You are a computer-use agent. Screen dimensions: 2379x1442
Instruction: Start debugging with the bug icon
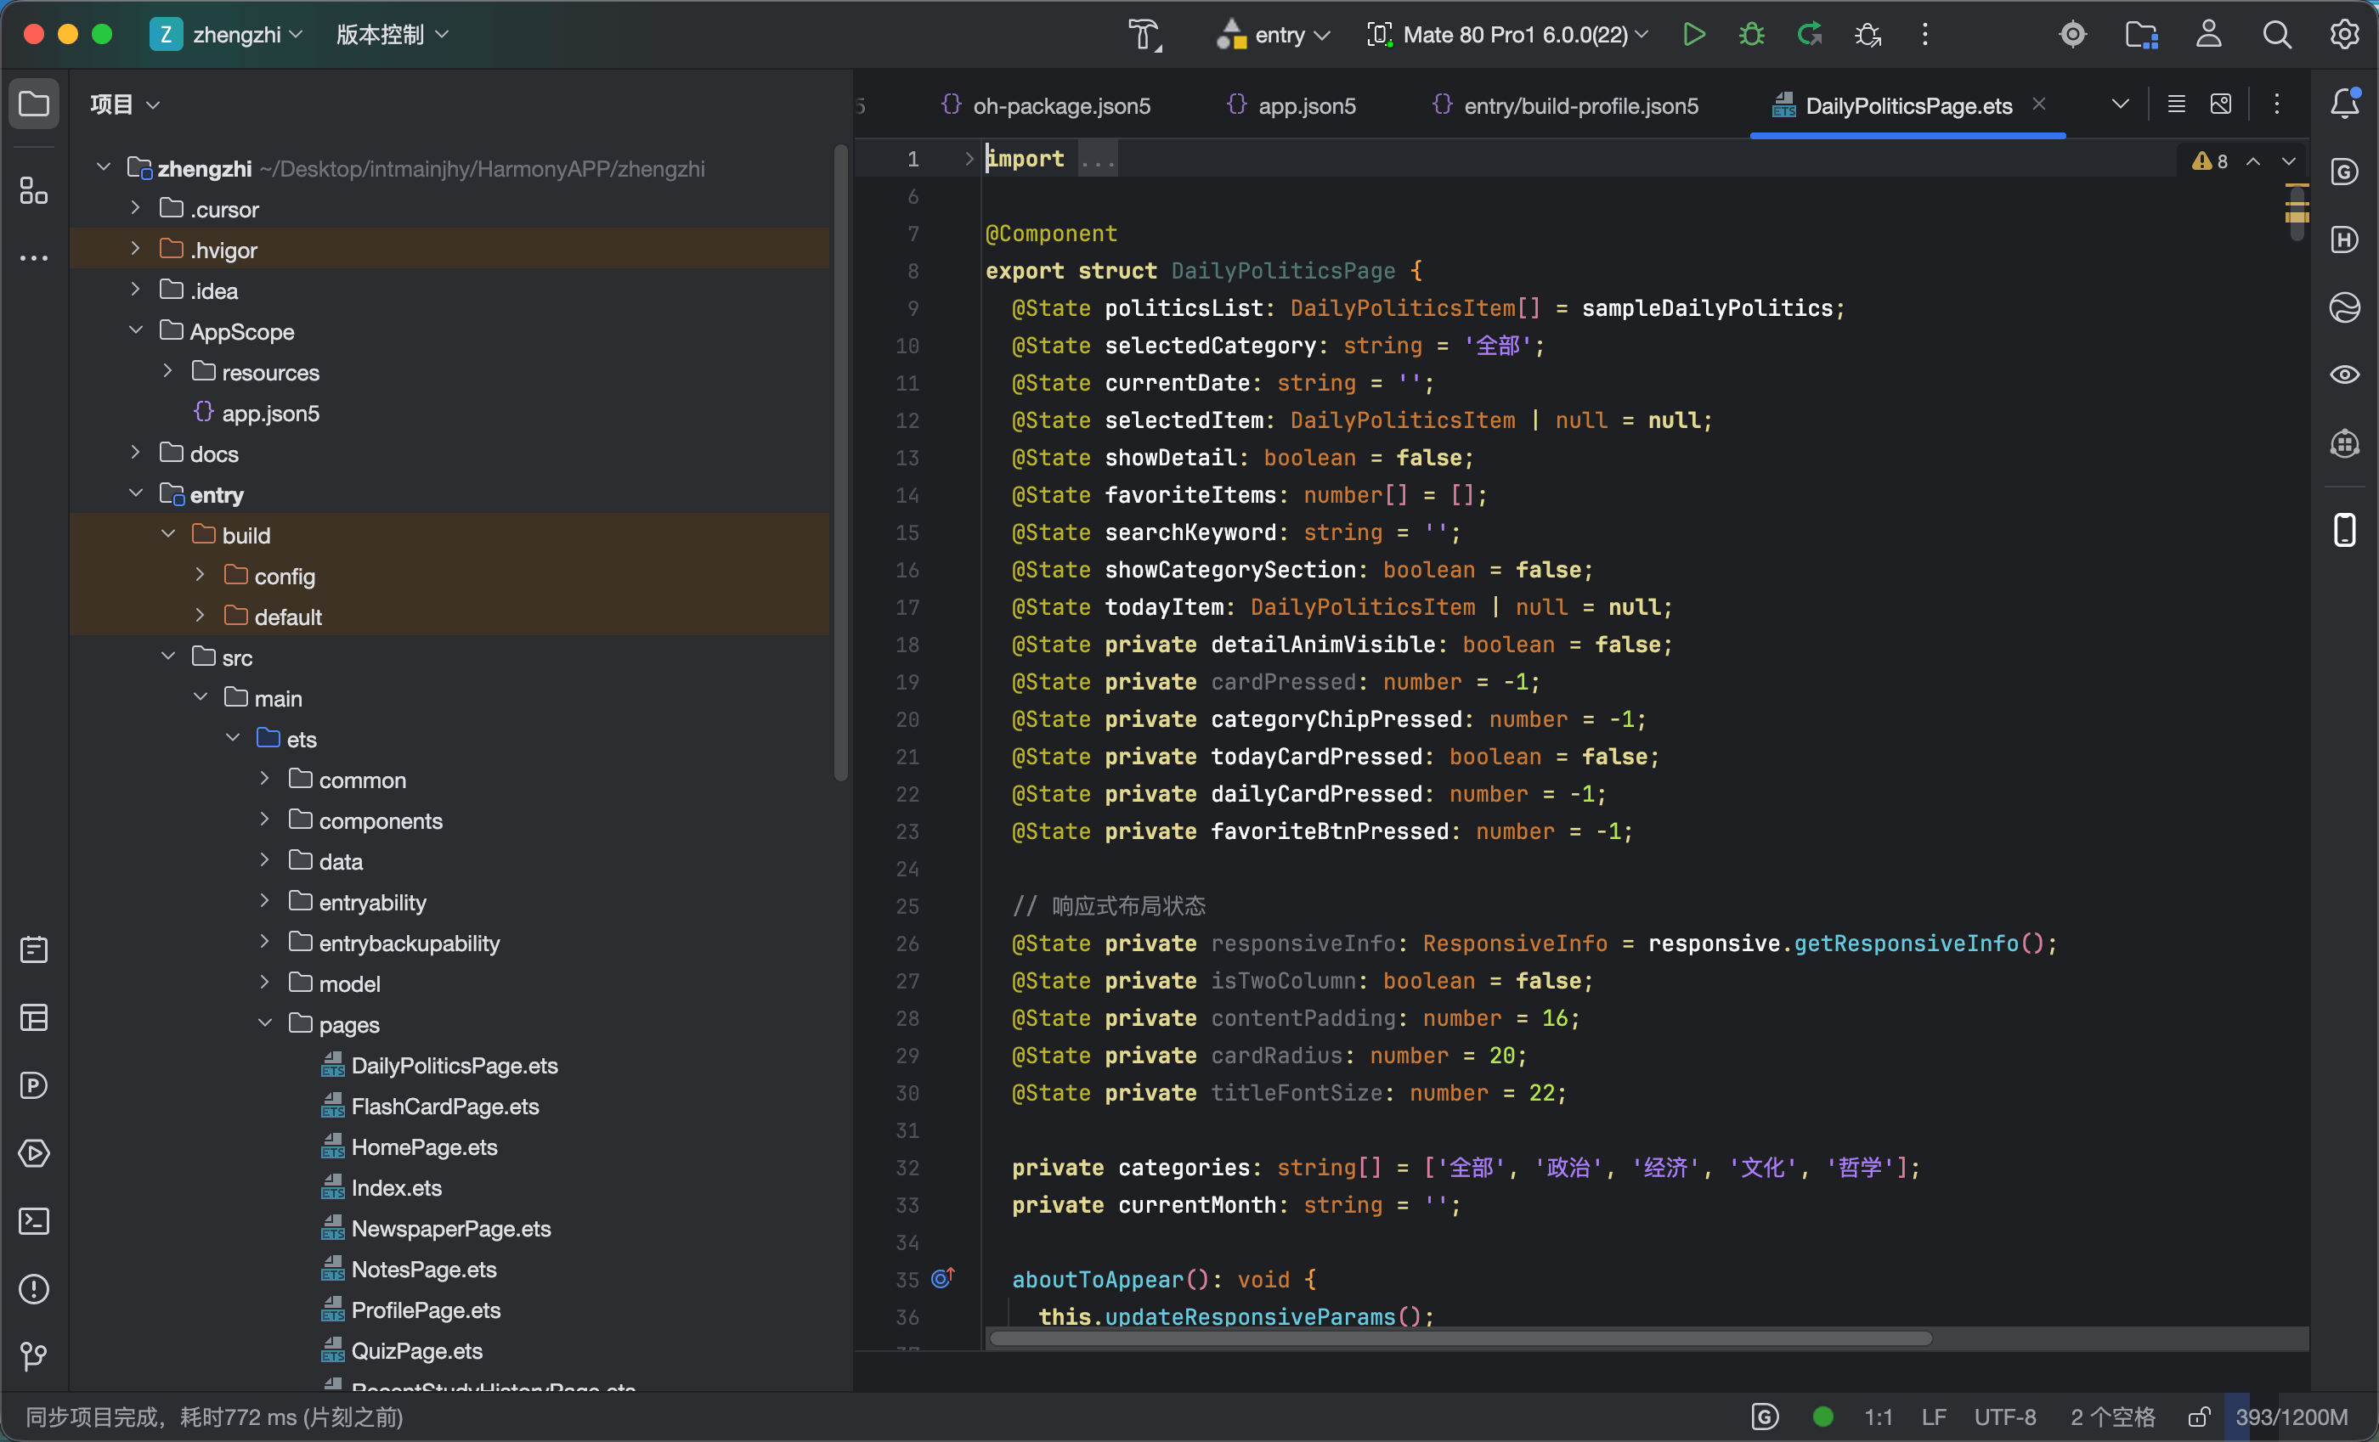1751,35
